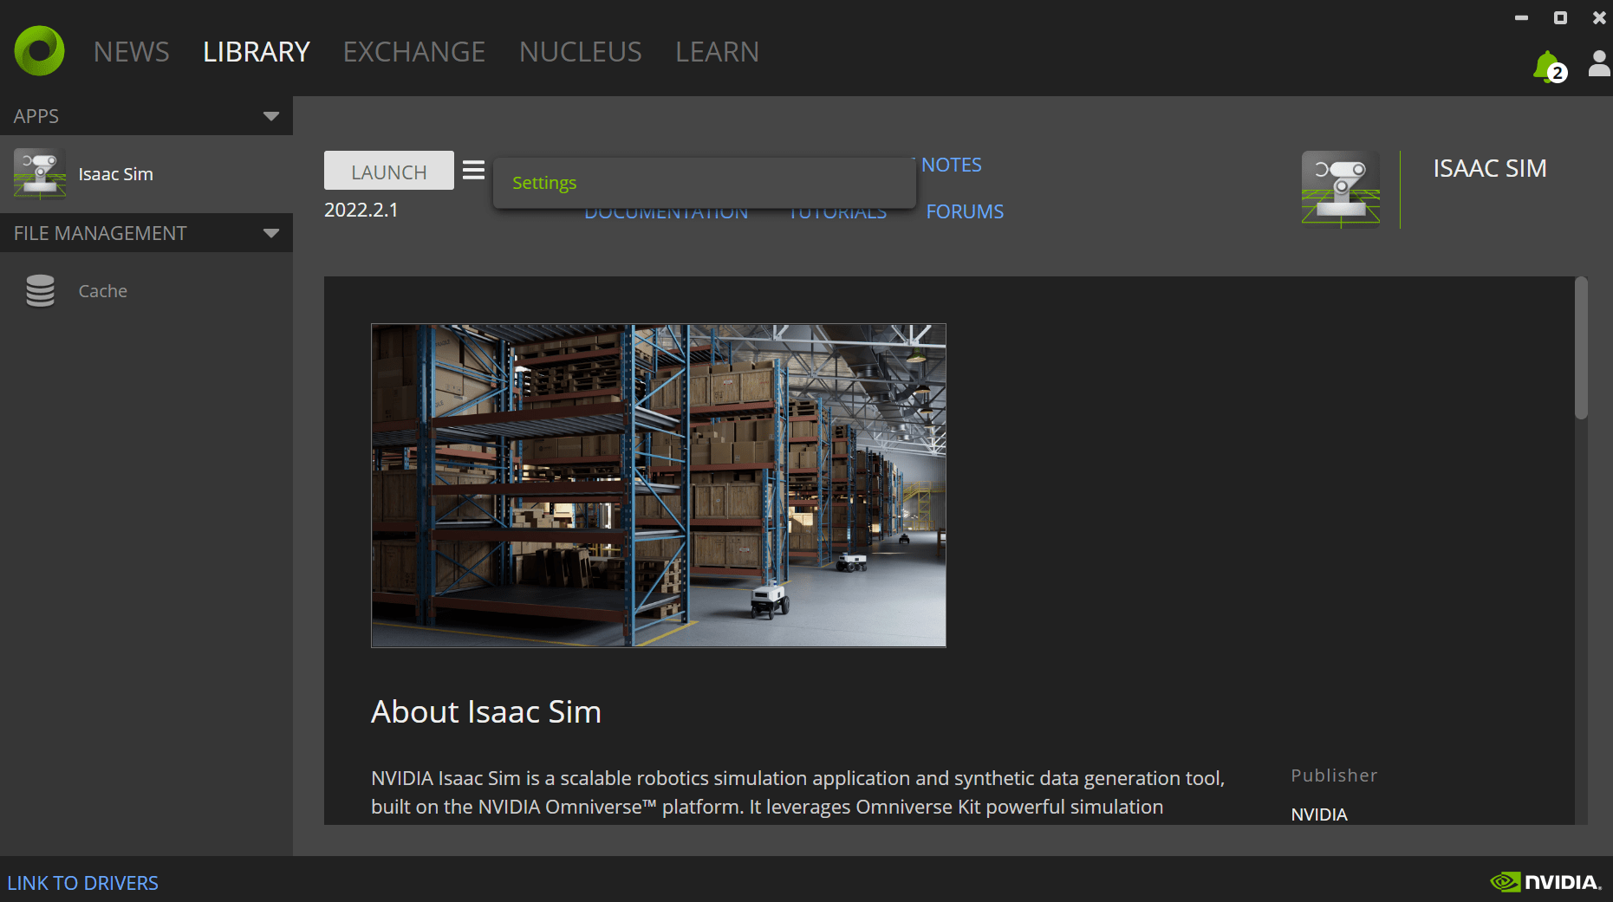Open the FORUMS link
The height and width of the screenshot is (902, 1613).
(x=965, y=211)
